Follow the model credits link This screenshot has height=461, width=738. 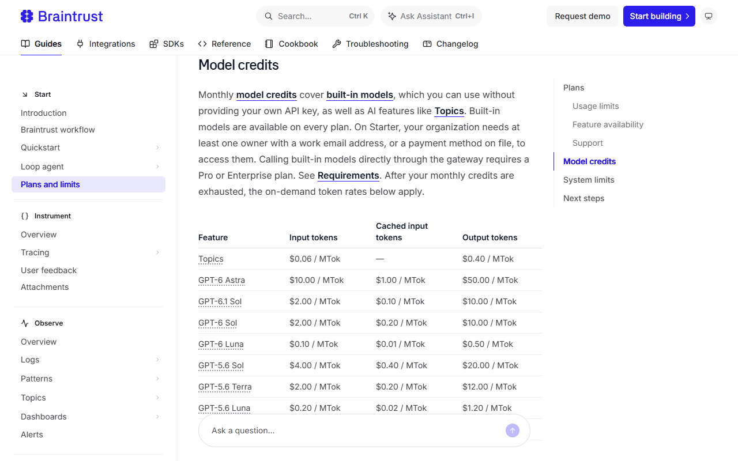(266, 95)
